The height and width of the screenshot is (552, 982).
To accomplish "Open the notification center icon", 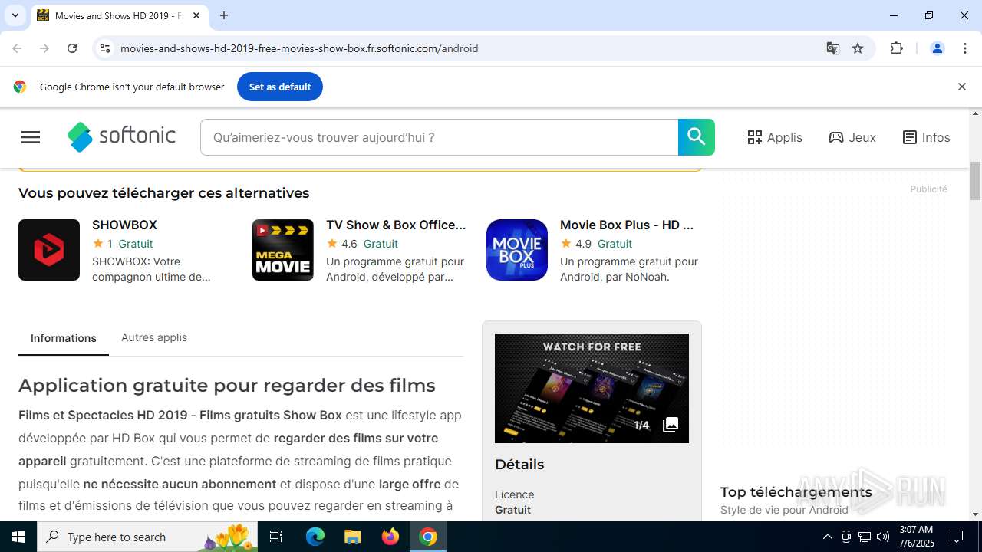I will 957,537.
